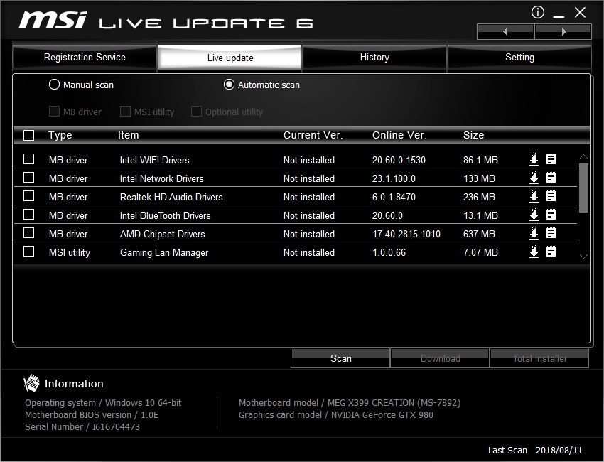This screenshot has width=604, height=462.
Task: Toggle the MSI utility filter checkbox
Action: click(x=125, y=112)
